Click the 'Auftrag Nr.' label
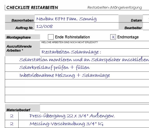The image size is (149, 128). tap(24, 28)
